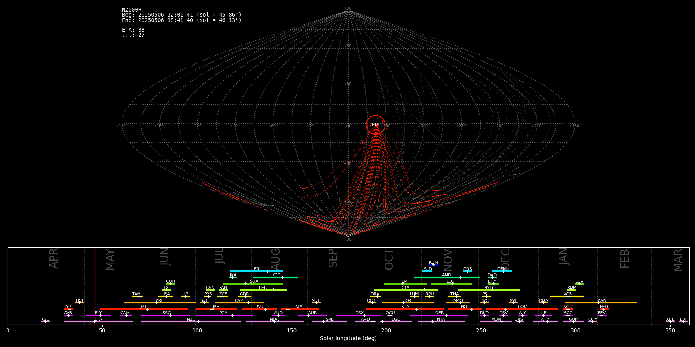Click the APR month label
This screenshot has height=347, width=695.
pos(54,258)
